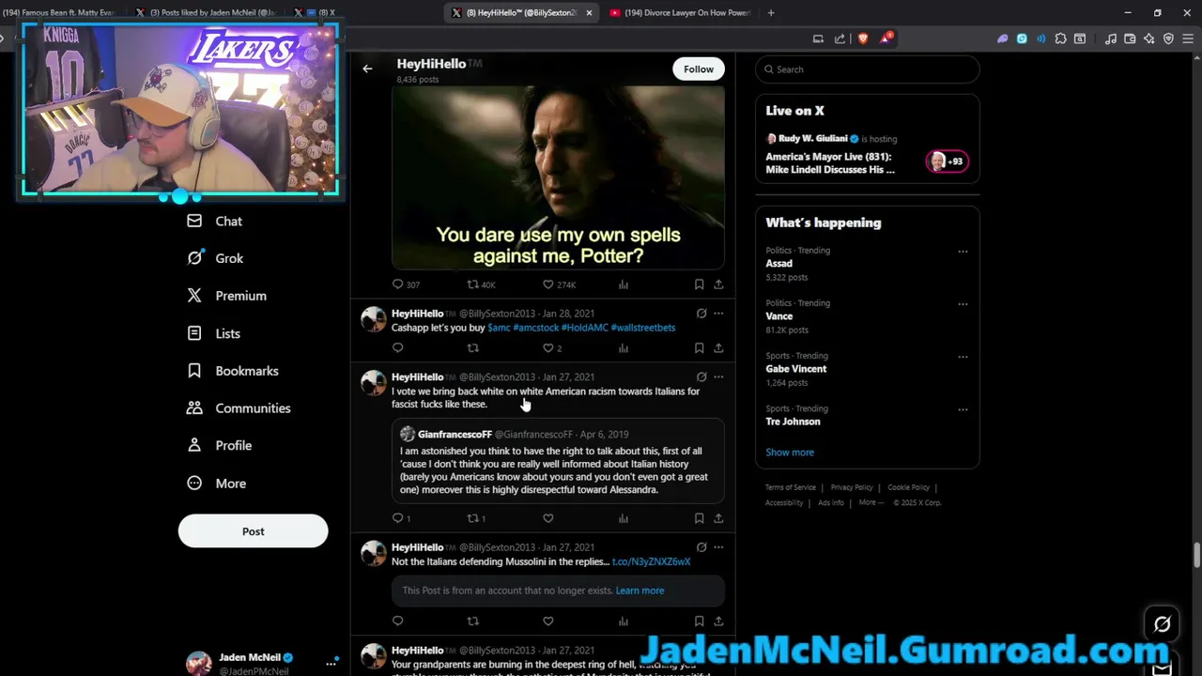Go back using the arrow beside HeyHiHello
The image size is (1202, 676).
(x=367, y=69)
